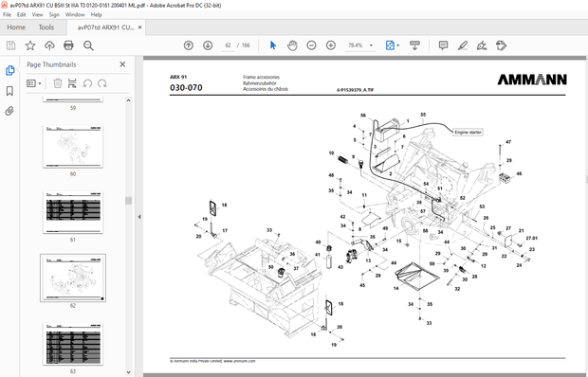588x377 pixels.
Task: Click the Frame accessories heading text
Action: (261, 77)
